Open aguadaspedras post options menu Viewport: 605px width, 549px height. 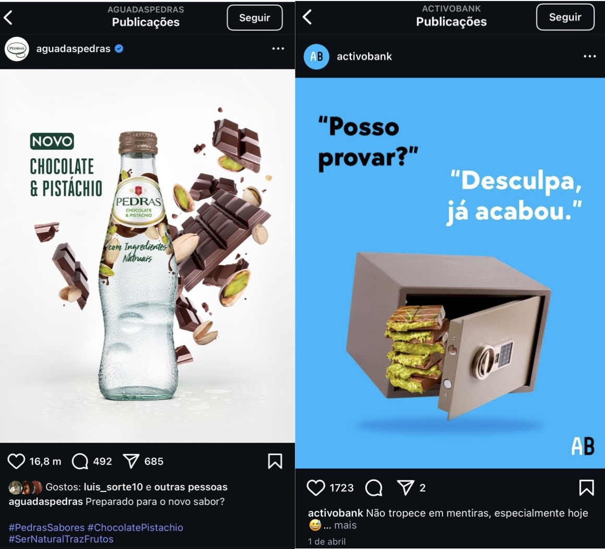(x=278, y=49)
